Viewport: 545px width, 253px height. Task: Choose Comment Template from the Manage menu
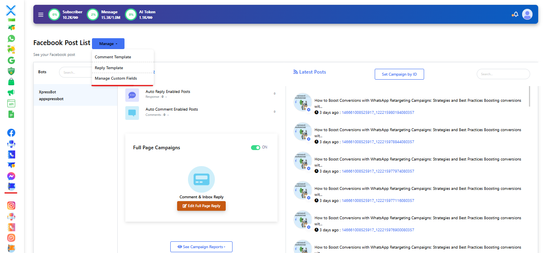(113, 57)
